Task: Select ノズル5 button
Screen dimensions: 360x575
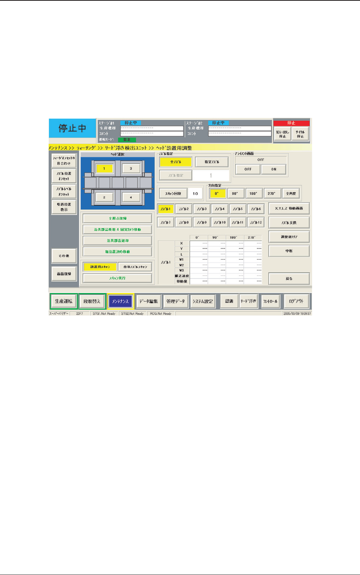Action: (x=238, y=209)
